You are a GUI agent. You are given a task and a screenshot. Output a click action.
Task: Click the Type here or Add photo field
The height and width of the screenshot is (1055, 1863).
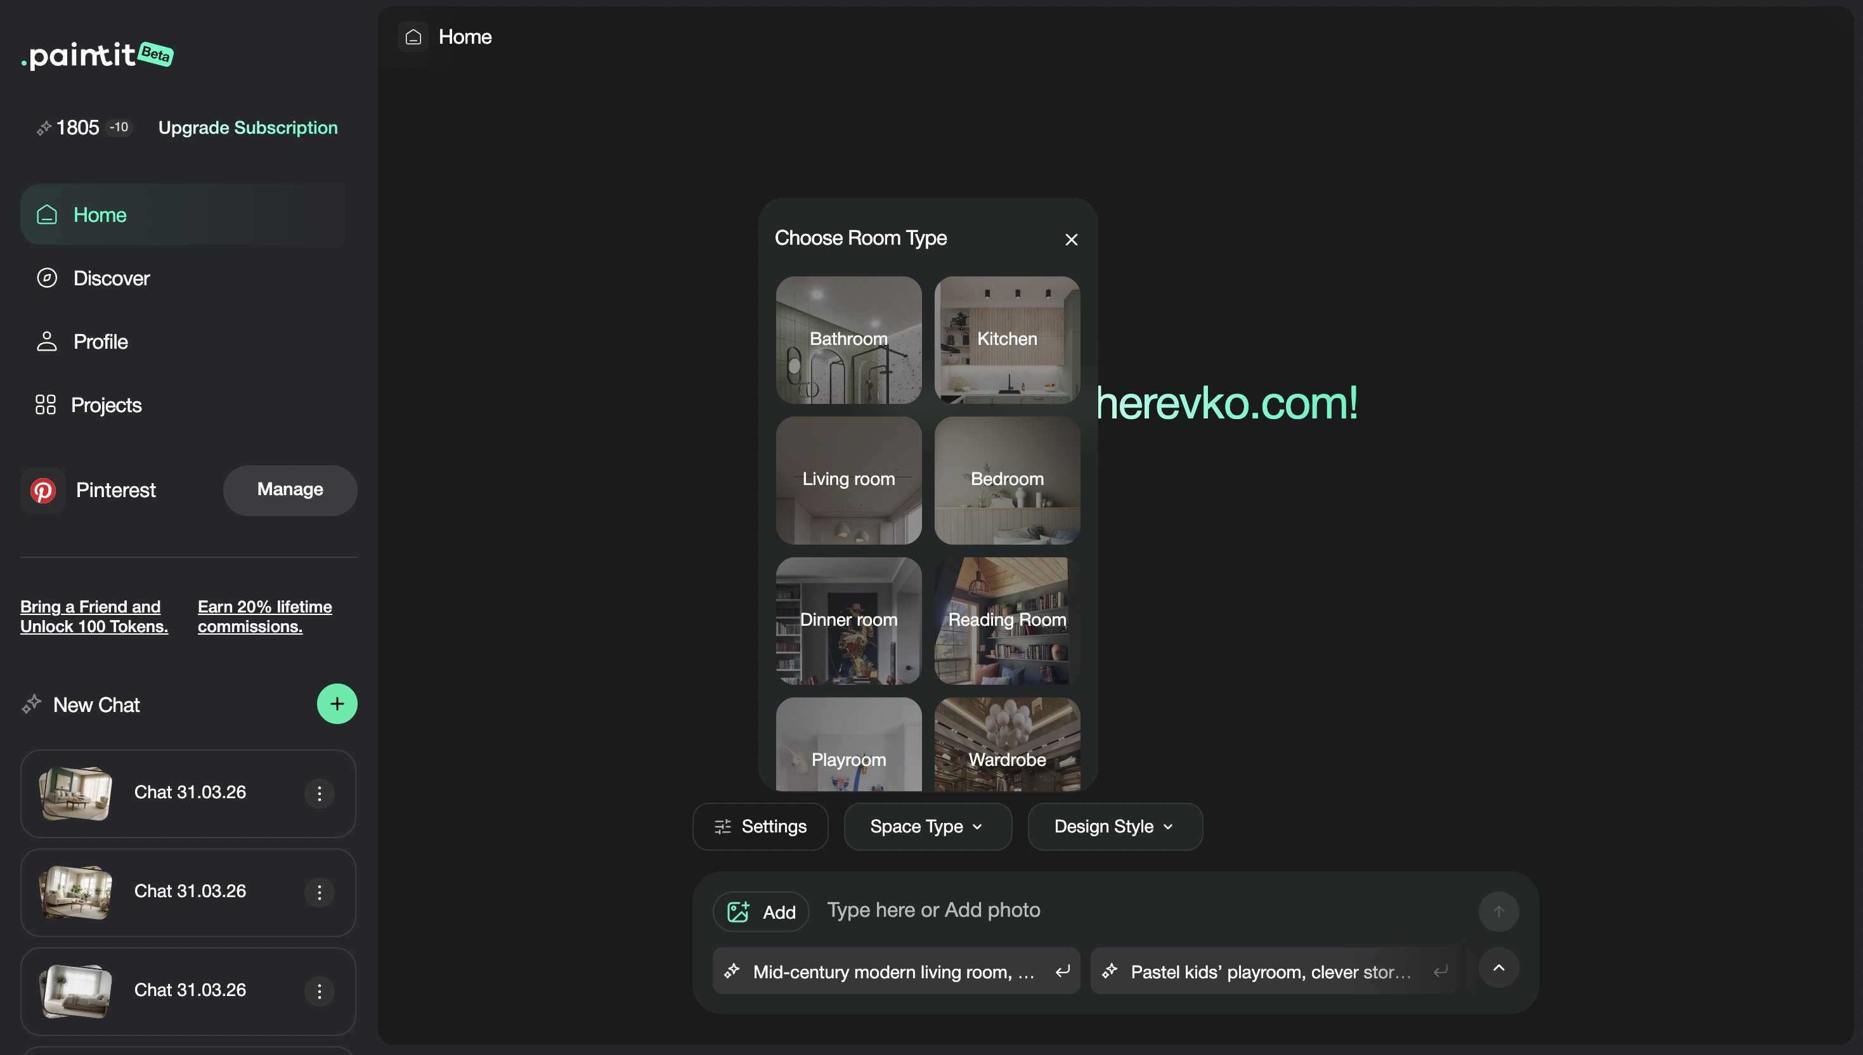[934, 910]
